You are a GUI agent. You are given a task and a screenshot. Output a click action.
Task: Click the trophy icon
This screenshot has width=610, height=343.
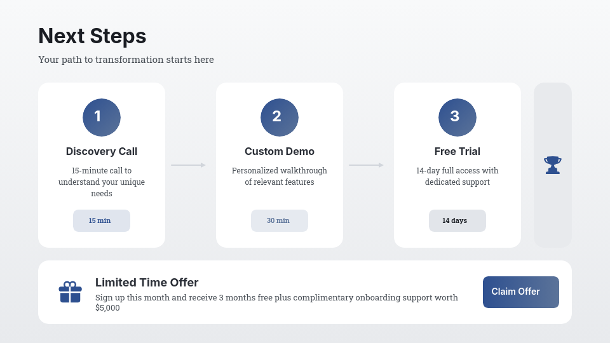click(x=553, y=165)
